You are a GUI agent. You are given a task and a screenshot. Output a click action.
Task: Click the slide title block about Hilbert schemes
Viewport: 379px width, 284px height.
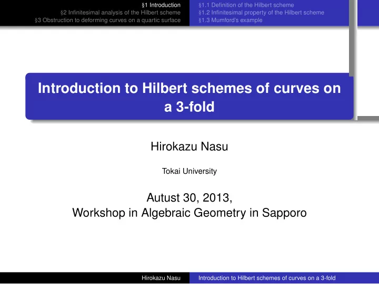pyautogui.click(x=189, y=97)
